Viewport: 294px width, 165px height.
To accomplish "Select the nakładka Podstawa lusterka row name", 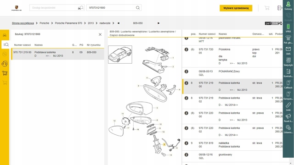I will [x=229, y=145].
